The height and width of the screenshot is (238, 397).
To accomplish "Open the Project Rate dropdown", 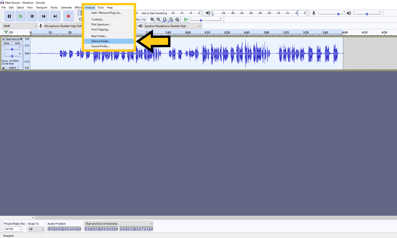I will [13, 229].
